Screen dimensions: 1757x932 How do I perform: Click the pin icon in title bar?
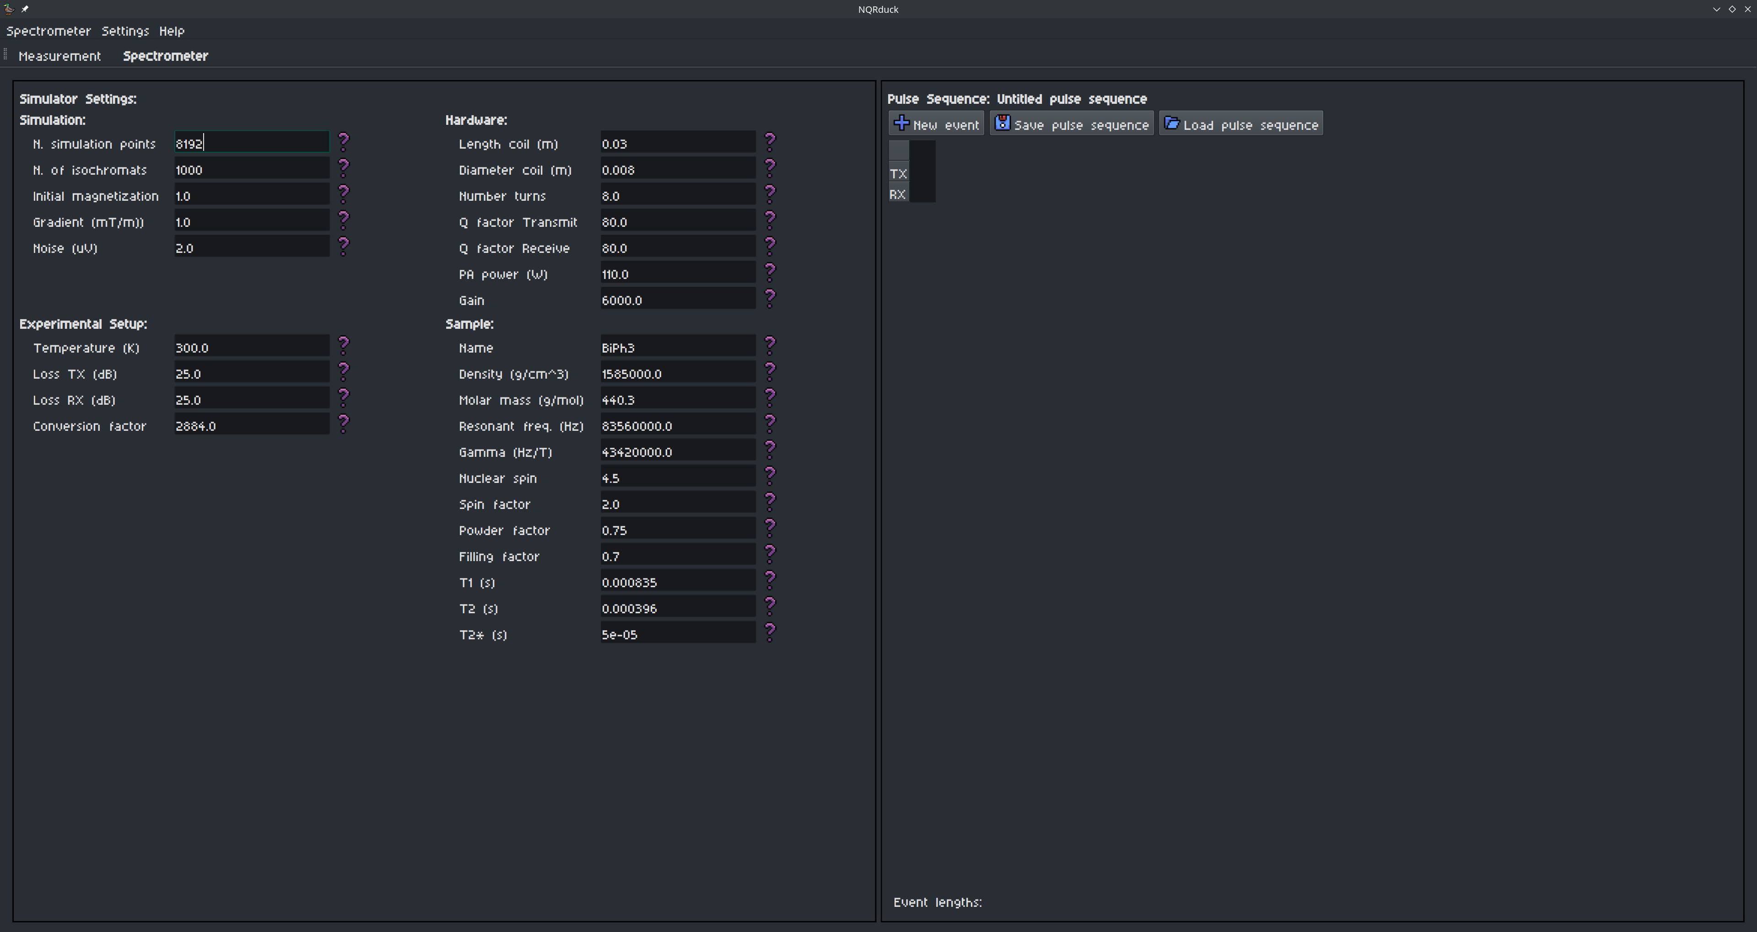[x=25, y=9]
